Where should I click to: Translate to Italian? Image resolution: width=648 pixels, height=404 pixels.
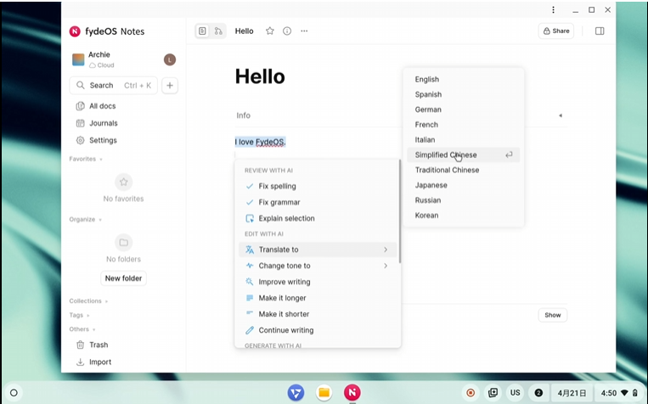click(x=463, y=140)
